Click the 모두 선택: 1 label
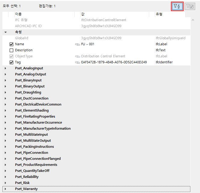 (12, 6)
